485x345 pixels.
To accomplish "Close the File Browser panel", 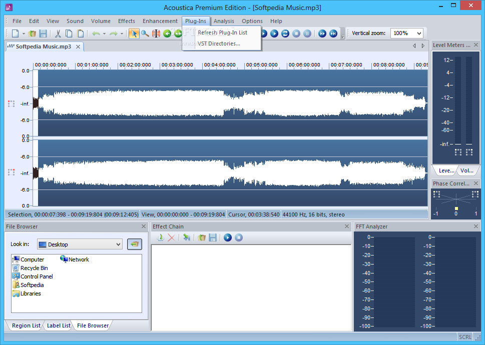I will pos(144,226).
